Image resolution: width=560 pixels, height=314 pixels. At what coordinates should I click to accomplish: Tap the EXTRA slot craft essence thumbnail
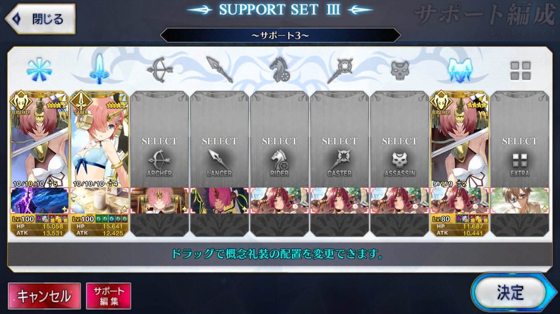[x=520, y=201]
